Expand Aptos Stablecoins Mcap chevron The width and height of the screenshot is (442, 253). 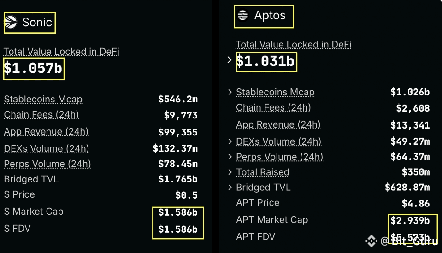pos(230,92)
